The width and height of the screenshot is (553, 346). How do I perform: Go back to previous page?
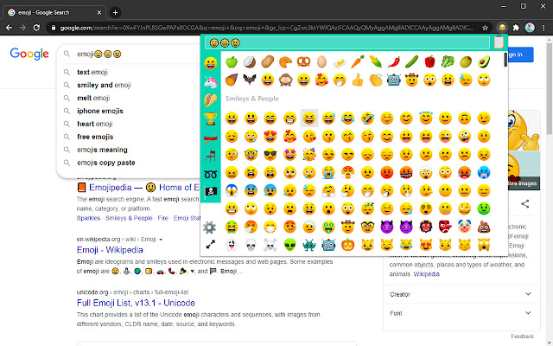coord(10,28)
